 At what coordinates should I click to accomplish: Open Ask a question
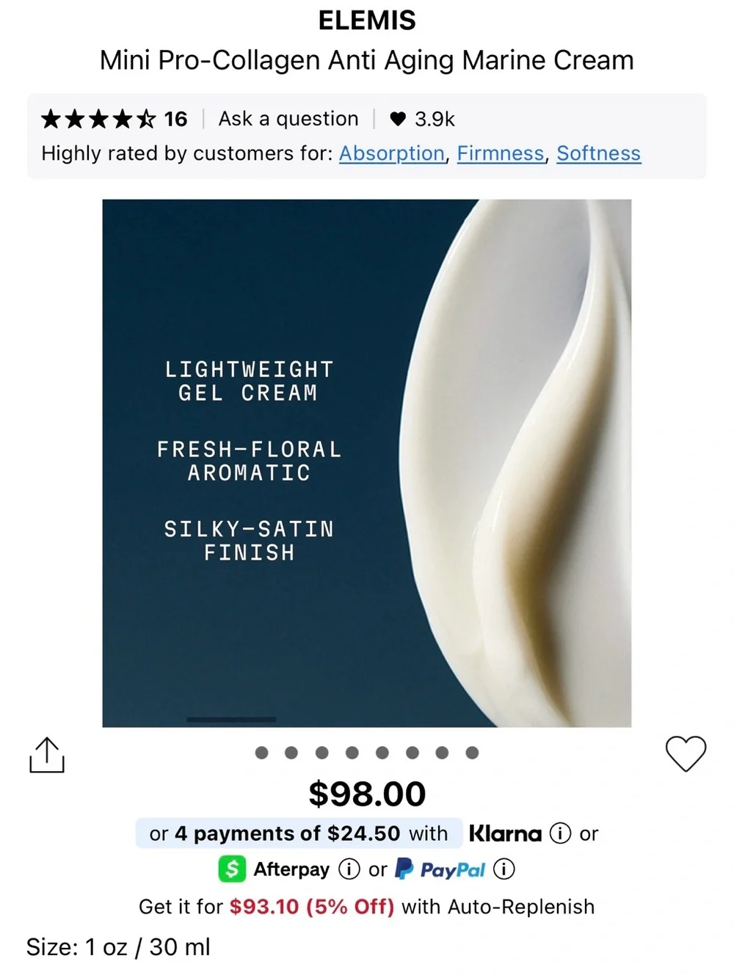point(288,119)
